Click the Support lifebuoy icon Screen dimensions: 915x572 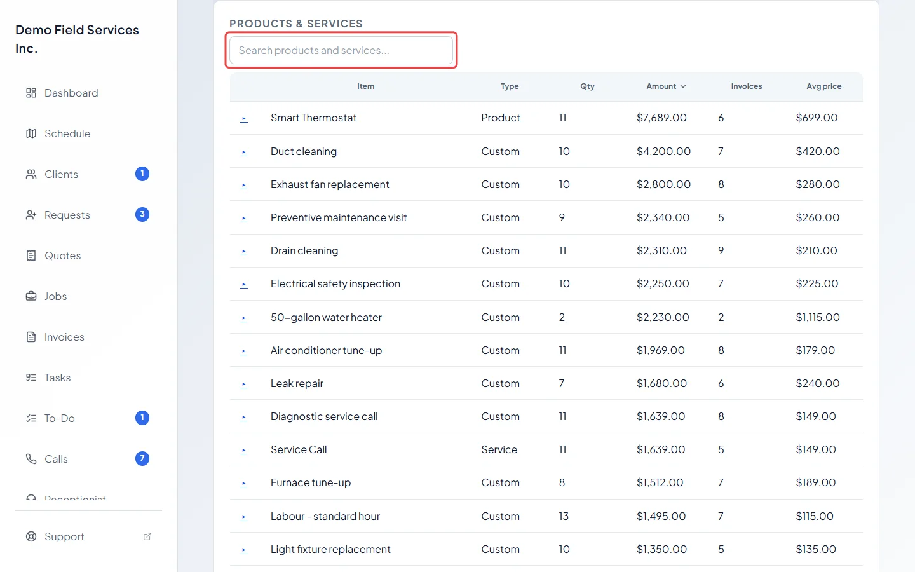coord(31,536)
